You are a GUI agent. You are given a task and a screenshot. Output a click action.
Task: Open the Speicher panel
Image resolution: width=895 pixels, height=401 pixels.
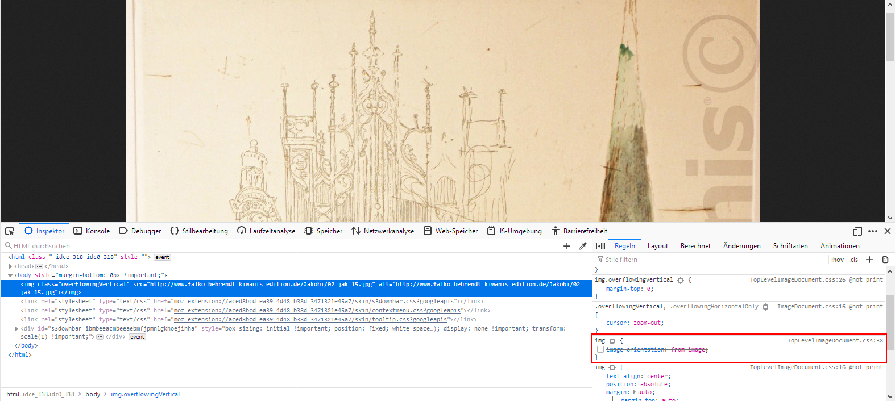[324, 231]
